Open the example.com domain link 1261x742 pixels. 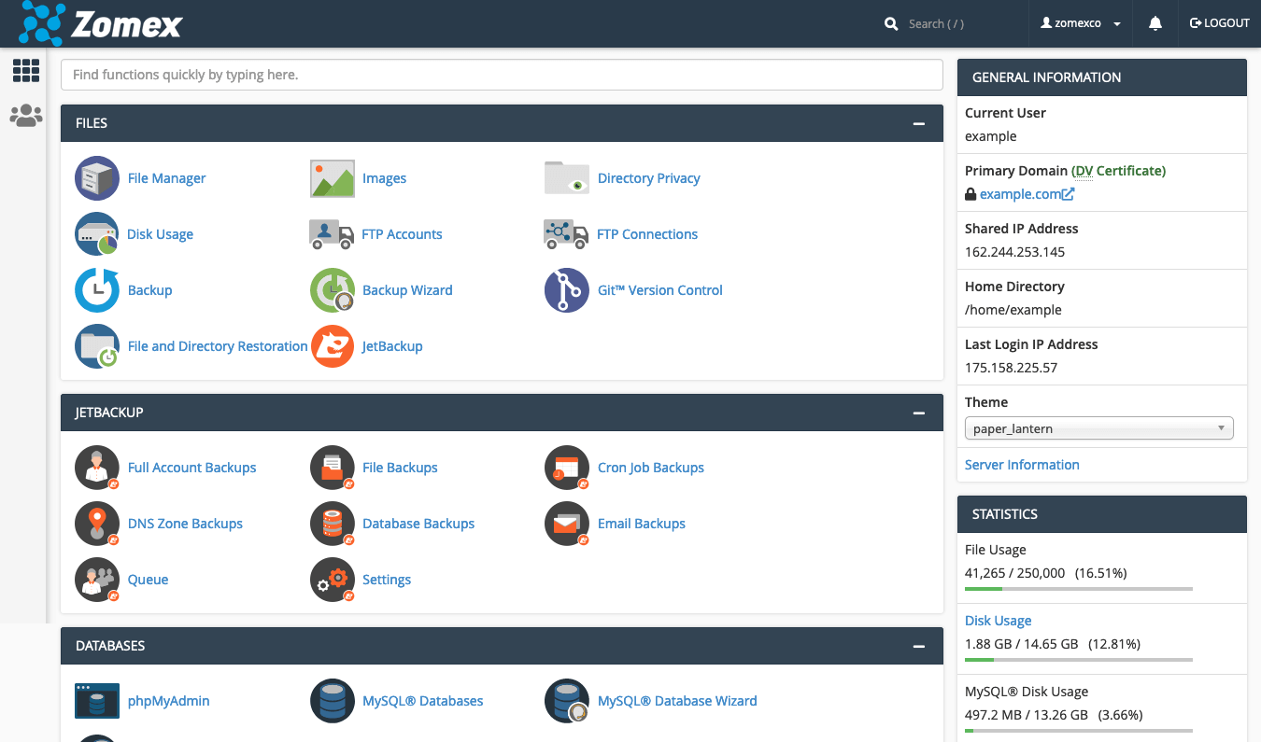1027,194
